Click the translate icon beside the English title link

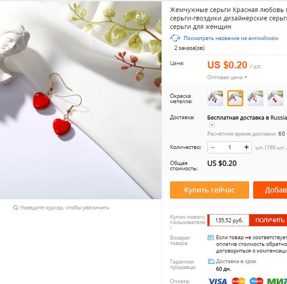pos(175,38)
